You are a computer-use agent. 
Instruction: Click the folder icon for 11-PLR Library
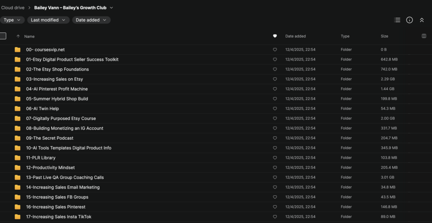point(17,158)
